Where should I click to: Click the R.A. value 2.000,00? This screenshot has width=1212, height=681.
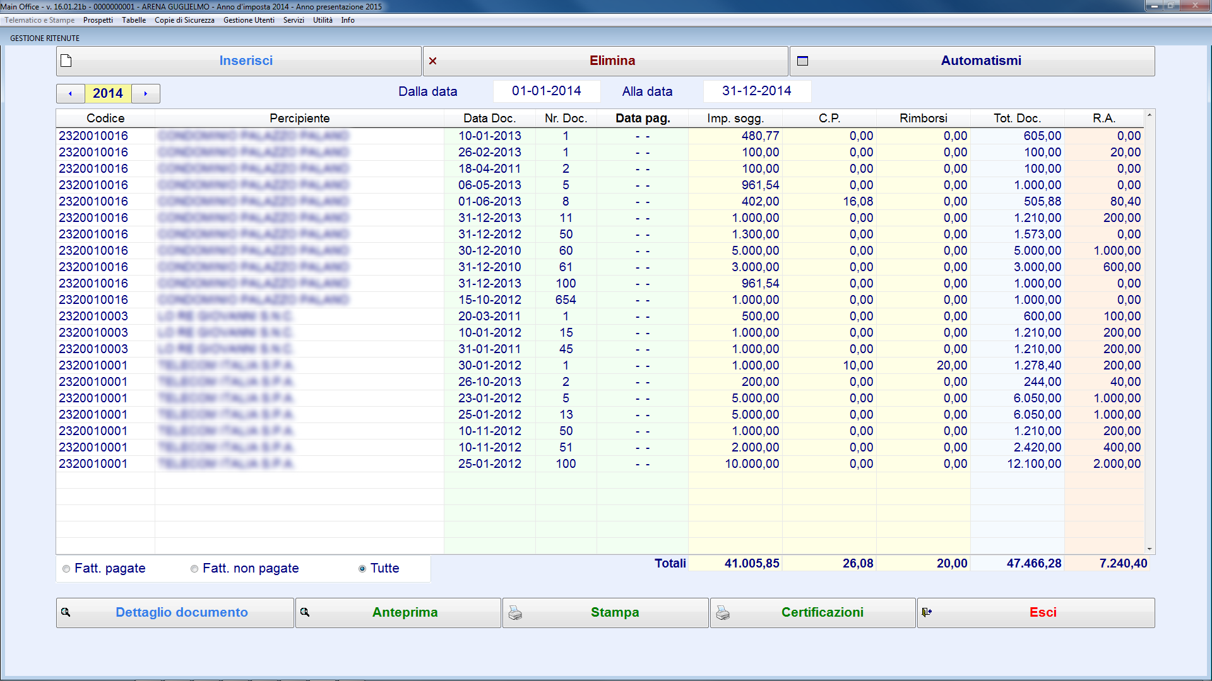coord(1117,464)
